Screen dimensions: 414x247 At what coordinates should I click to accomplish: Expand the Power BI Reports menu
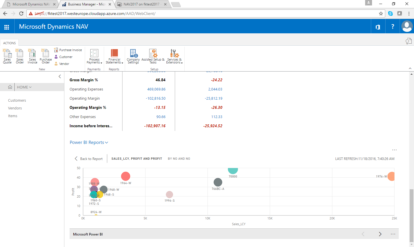click(x=89, y=142)
